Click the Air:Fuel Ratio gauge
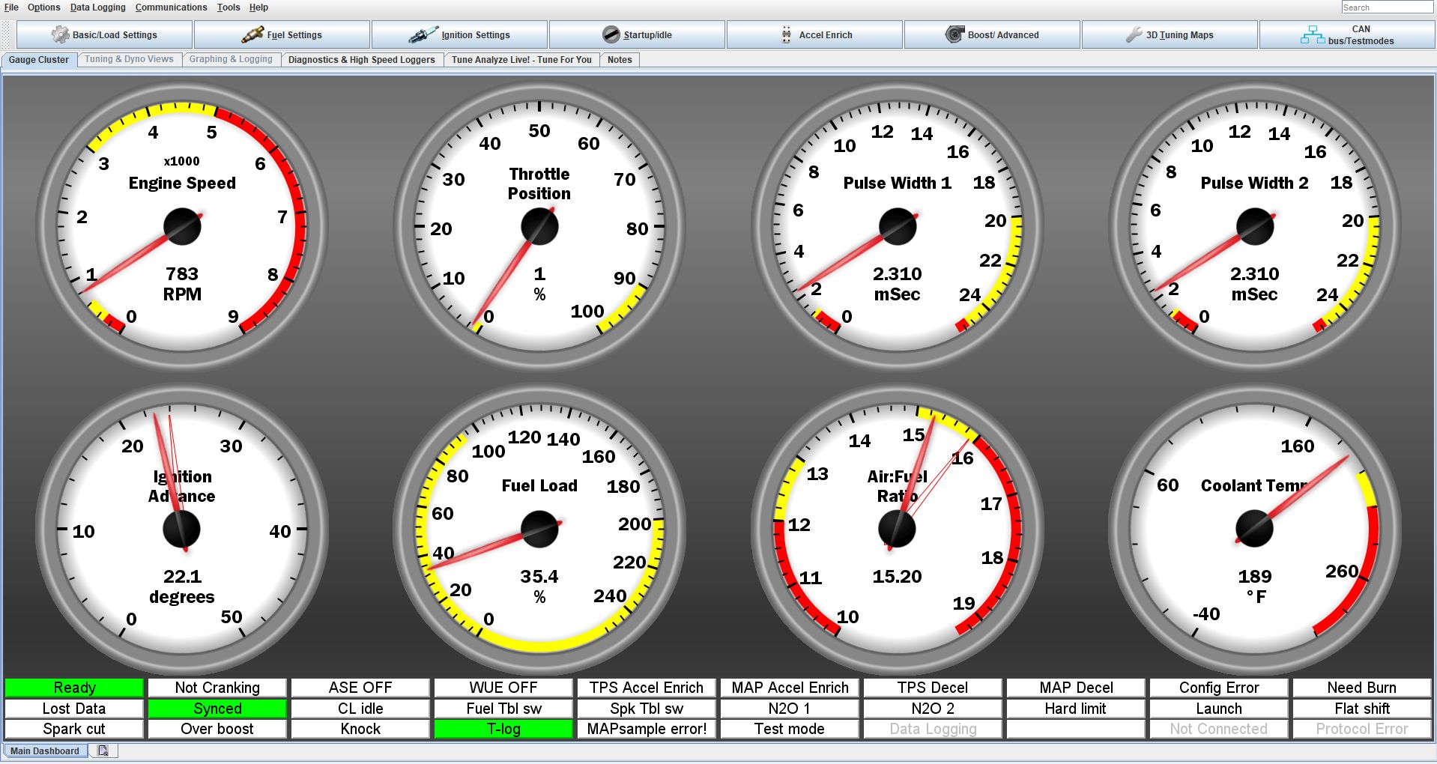 point(898,529)
